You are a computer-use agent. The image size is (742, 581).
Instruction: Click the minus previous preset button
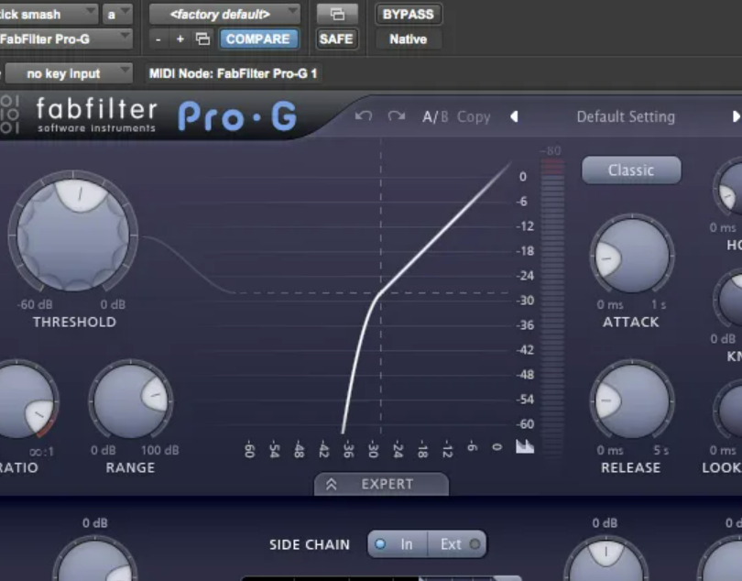158,39
